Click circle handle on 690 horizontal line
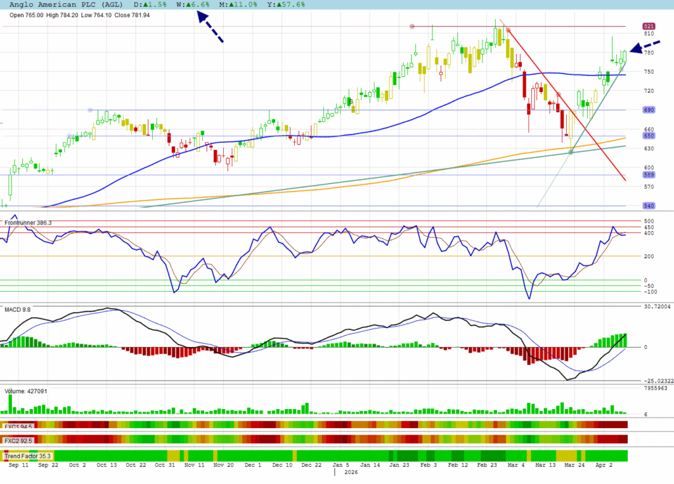This screenshot has width=674, height=484. point(90,110)
